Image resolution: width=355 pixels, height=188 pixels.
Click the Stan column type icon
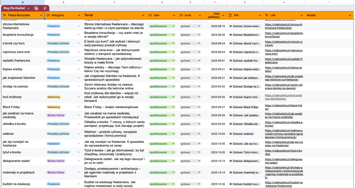[150, 16]
